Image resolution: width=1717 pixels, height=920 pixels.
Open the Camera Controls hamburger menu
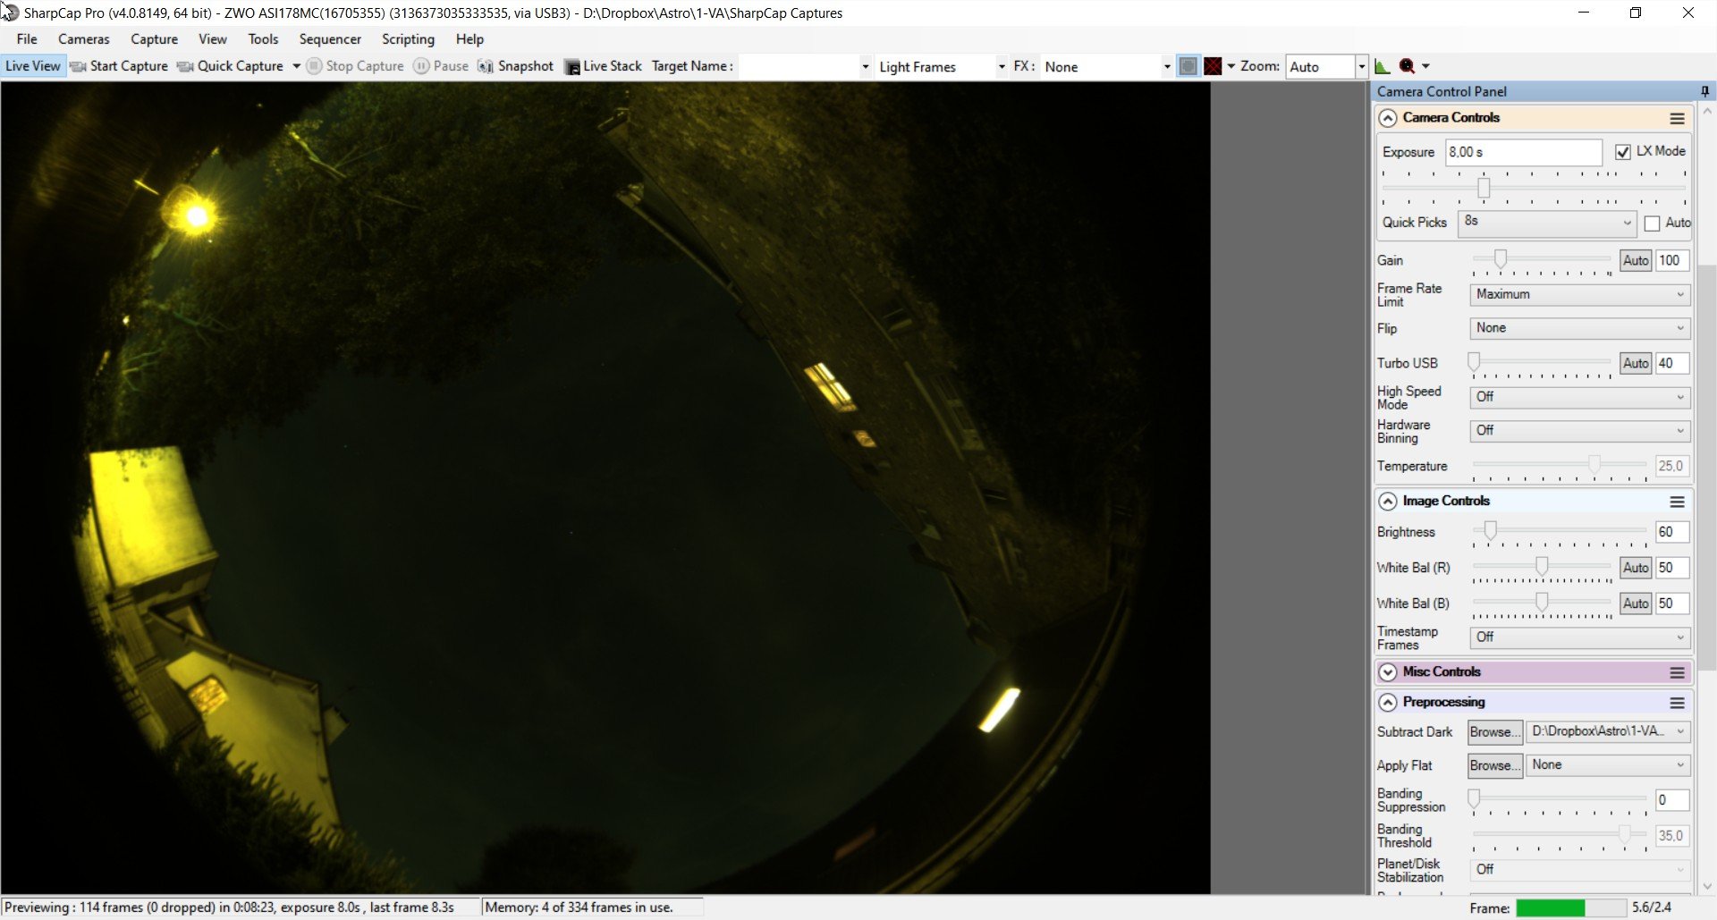(x=1677, y=118)
